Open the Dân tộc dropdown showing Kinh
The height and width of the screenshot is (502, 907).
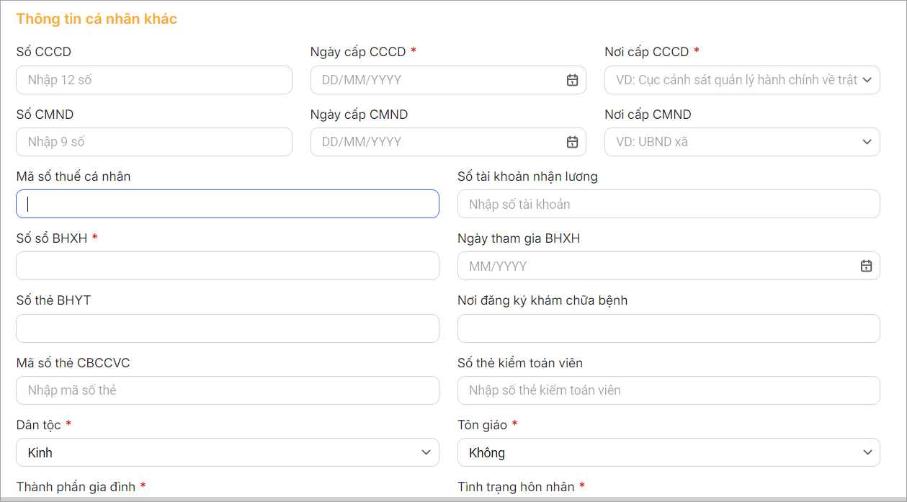227,453
